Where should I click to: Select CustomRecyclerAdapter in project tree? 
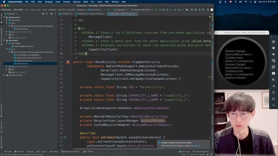(x=28, y=55)
